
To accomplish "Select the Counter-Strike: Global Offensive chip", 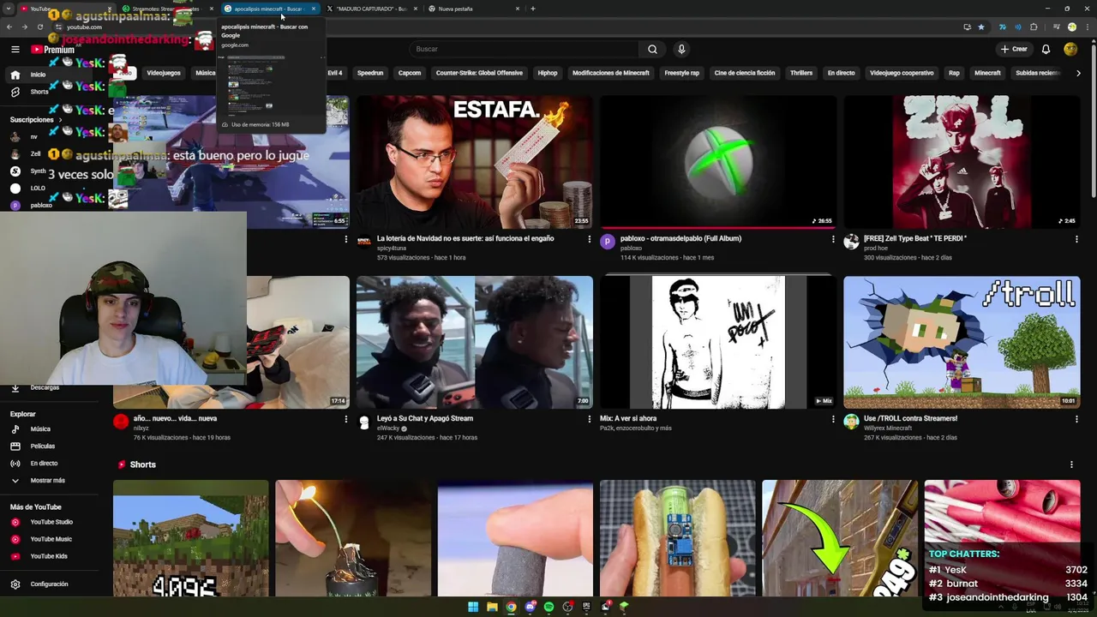I will (479, 73).
